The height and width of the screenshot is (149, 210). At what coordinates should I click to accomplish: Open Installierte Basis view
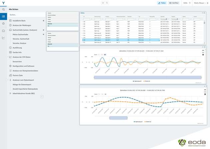tap(19, 21)
